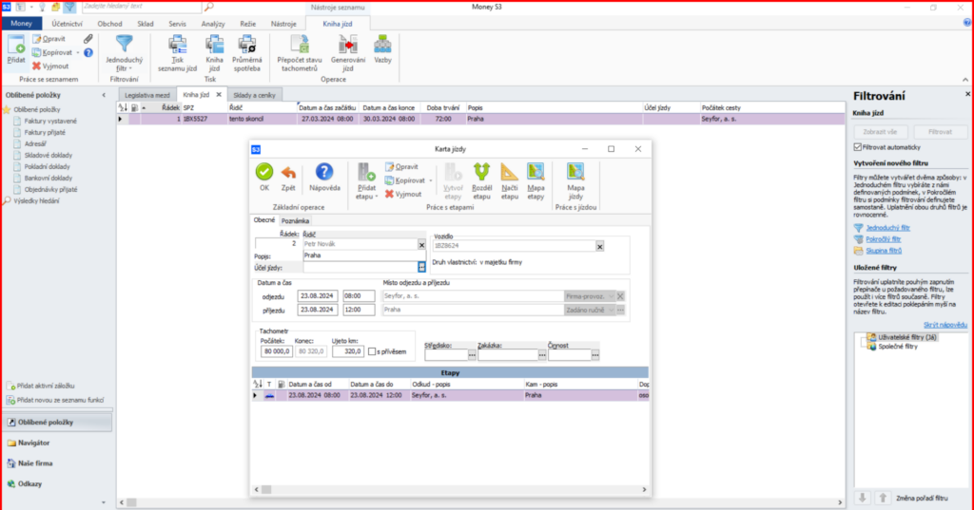Toggle the Filtrovat automaticky checkbox
The height and width of the screenshot is (510, 974).
pos(859,147)
